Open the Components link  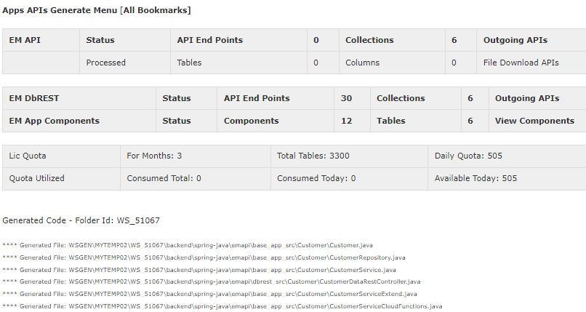pos(251,121)
